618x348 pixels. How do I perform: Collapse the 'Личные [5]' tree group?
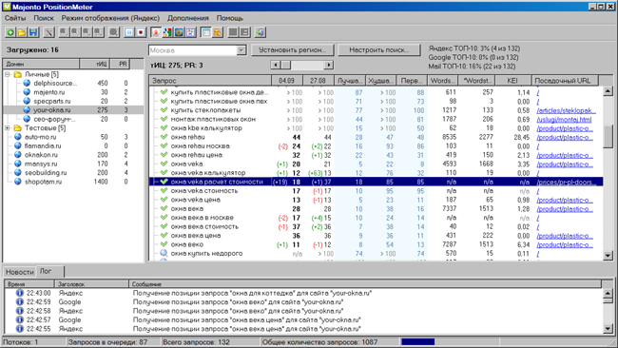7,74
